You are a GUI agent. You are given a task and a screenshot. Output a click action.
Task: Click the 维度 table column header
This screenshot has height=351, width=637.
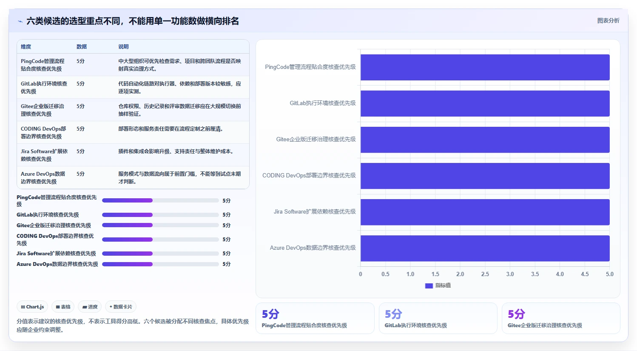click(26, 47)
